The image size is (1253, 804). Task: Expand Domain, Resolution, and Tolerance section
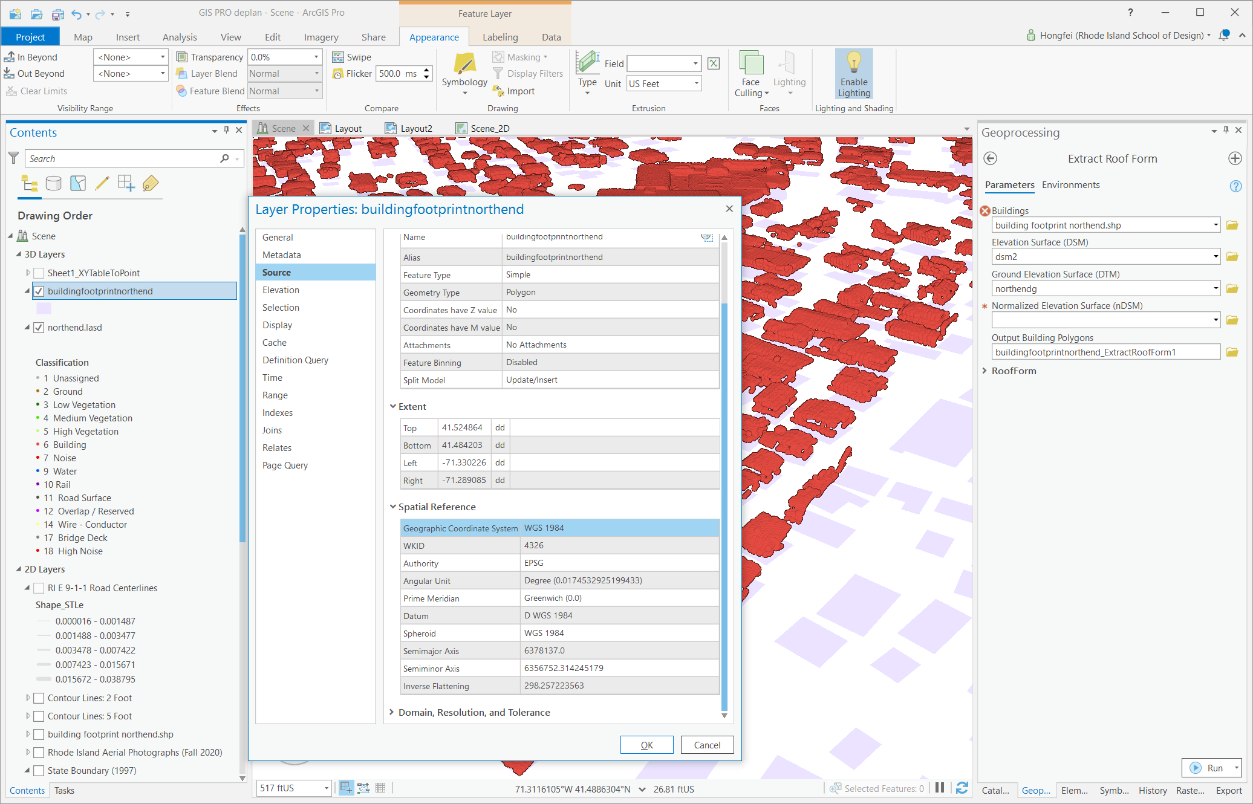393,712
